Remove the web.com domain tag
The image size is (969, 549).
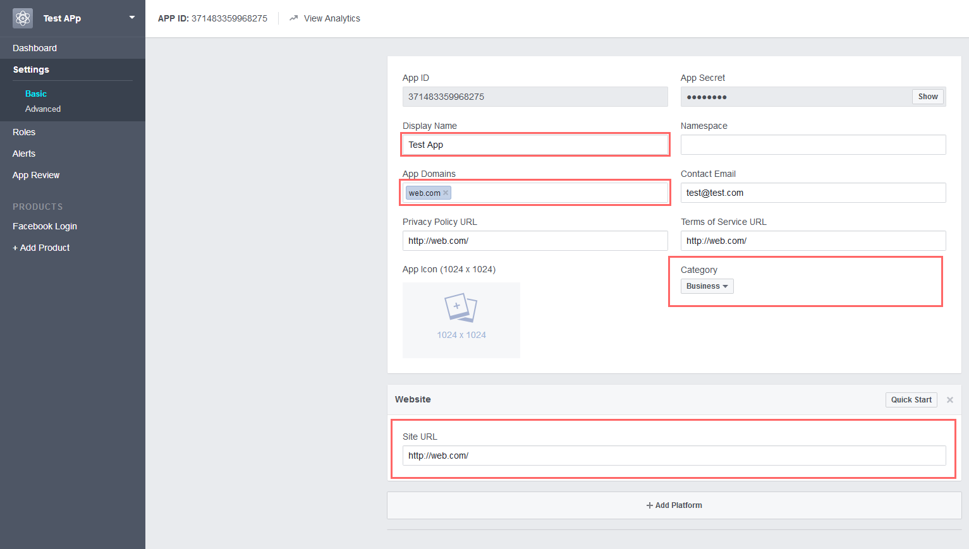[446, 193]
